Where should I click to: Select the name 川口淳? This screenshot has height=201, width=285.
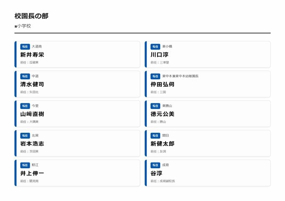pyautogui.click(x=160, y=54)
